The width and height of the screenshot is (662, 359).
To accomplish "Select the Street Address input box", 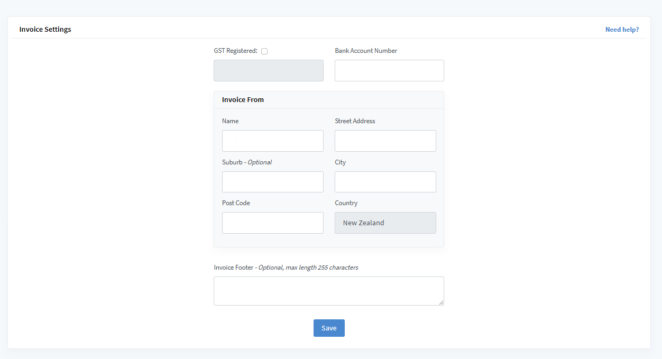I will (x=385, y=141).
